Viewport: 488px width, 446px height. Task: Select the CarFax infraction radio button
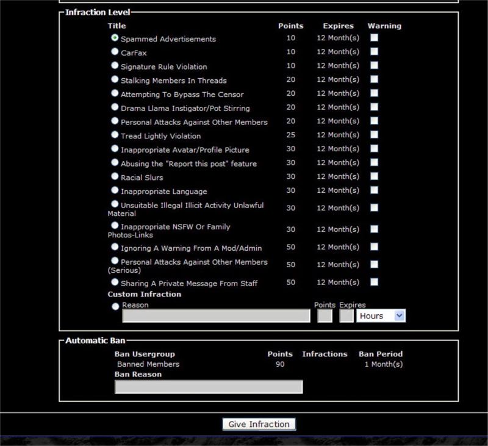[115, 51]
